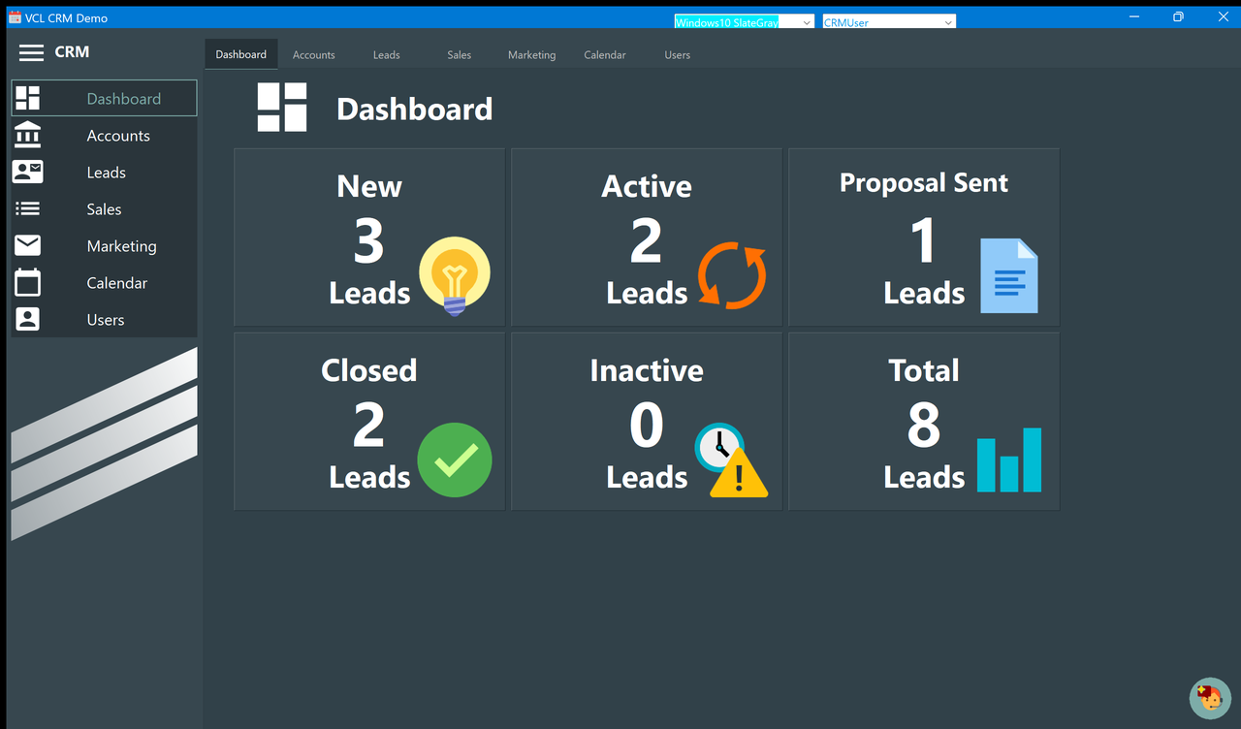The image size is (1241, 729).
Task: Click the Calendar icon in sidebar
Action: click(28, 282)
